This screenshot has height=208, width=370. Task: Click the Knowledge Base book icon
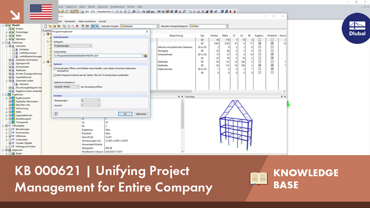[x=259, y=178]
